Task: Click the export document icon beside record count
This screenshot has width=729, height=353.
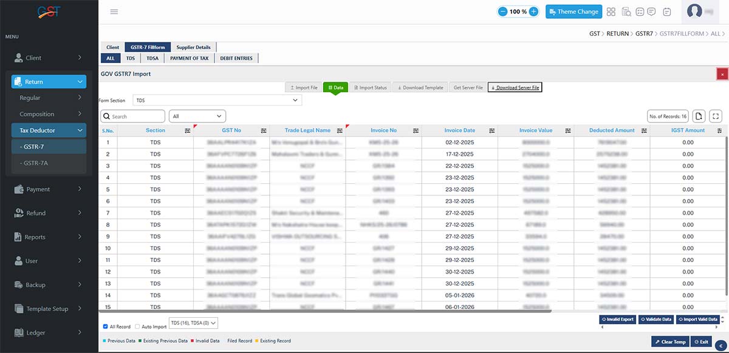Action: click(x=699, y=116)
